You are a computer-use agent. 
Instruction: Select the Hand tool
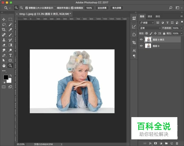(x=4, y=65)
